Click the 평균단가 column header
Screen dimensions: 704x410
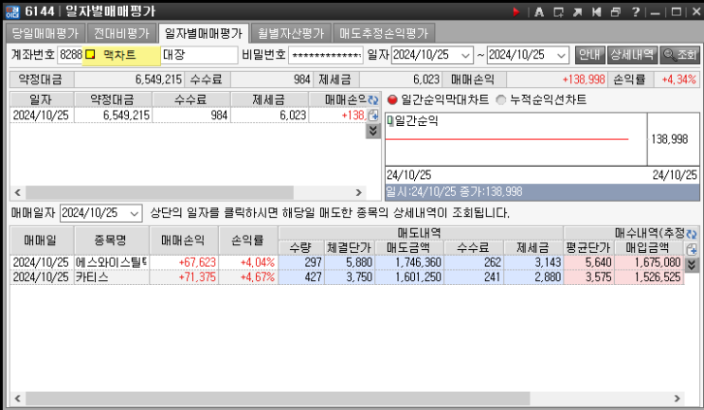(587, 248)
